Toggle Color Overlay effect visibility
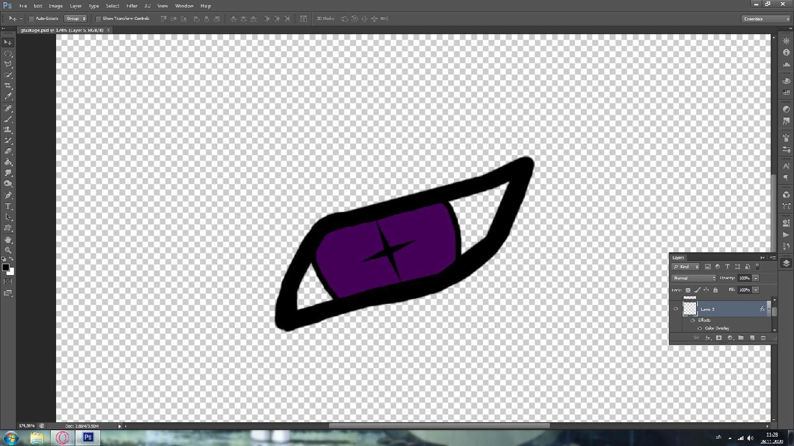This screenshot has width=794, height=446. 700,328
